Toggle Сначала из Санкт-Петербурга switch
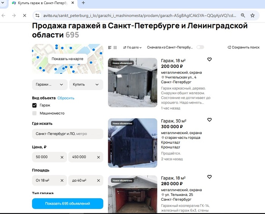Image resolution: width=265 pixels, height=214 pixels. [x=200, y=47]
